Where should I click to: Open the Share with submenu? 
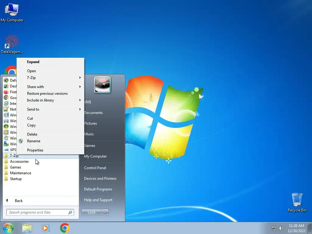point(51,87)
